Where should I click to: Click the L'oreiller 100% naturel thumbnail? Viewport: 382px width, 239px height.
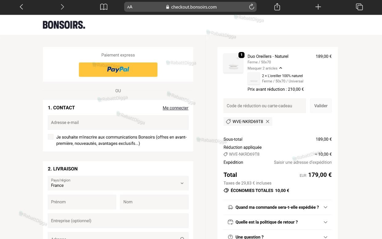pyautogui.click(x=254, y=79)
